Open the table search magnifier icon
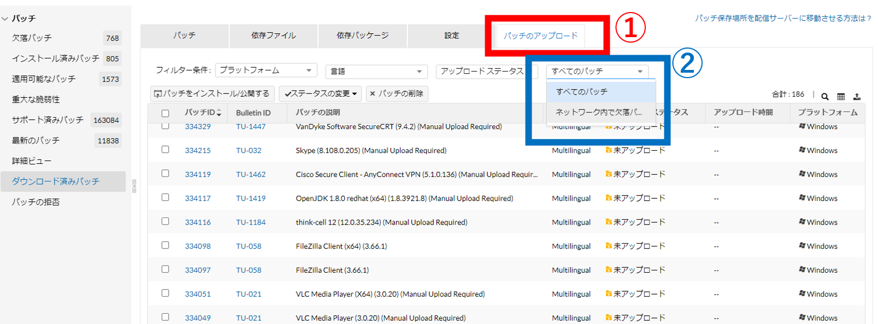Screen dimensions: 878x324 [x=825, y=96]
